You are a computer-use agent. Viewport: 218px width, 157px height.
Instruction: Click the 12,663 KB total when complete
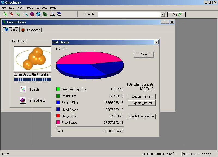coord(146,89)
